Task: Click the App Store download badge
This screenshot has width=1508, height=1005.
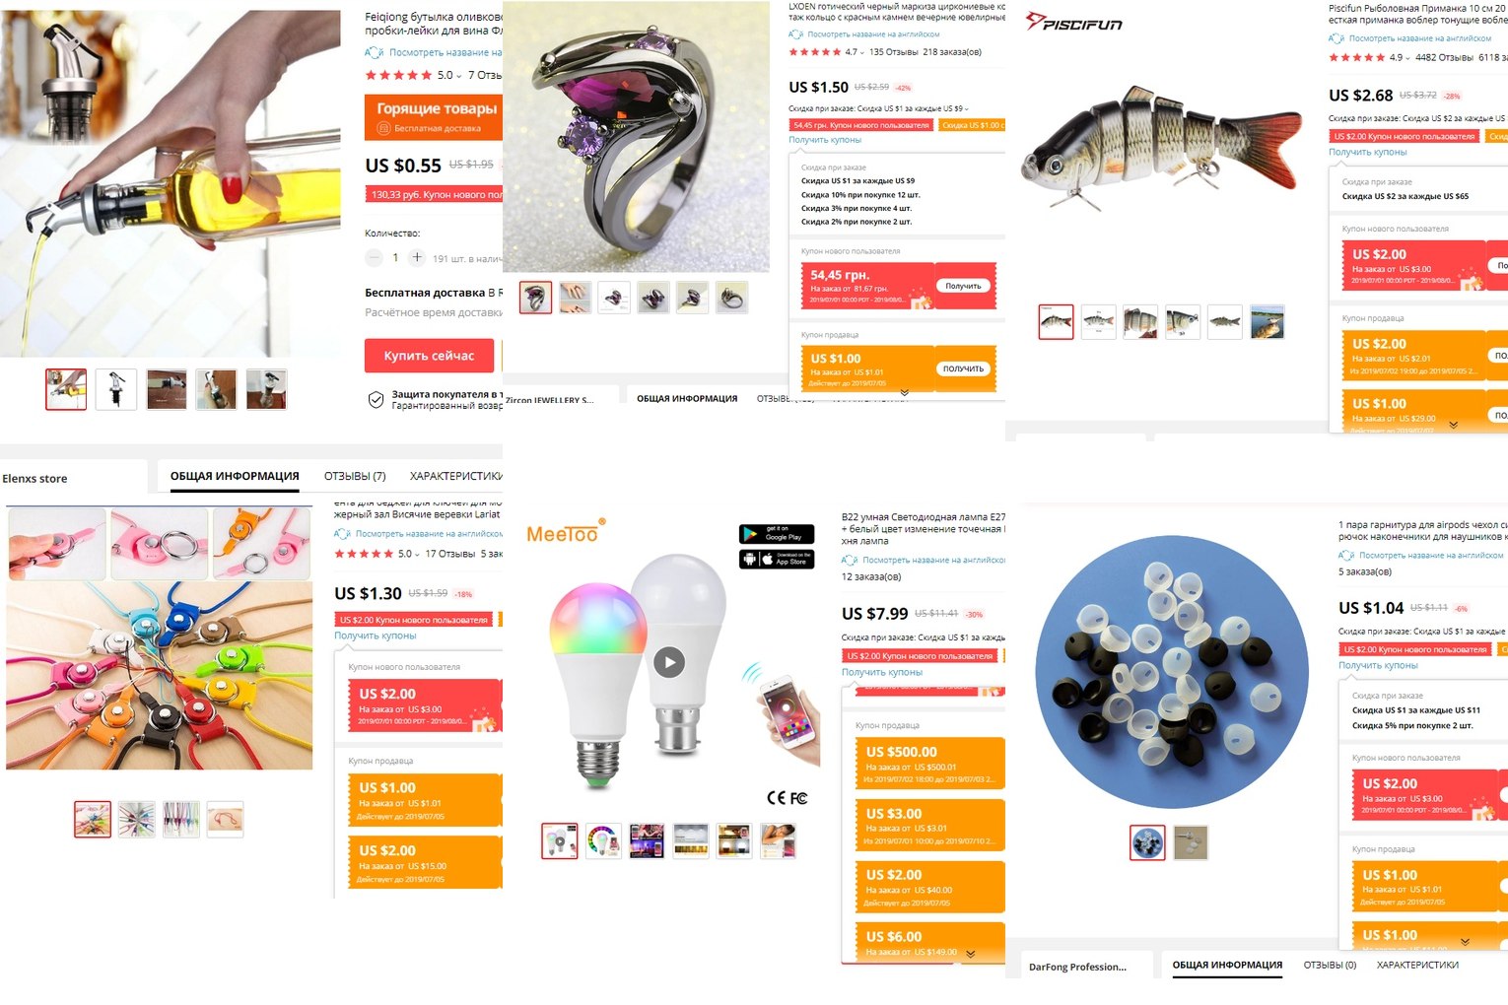Action: 777,559
